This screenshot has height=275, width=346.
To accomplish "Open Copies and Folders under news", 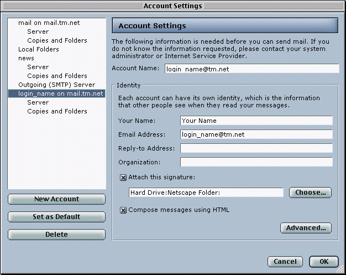I will 57,76.
